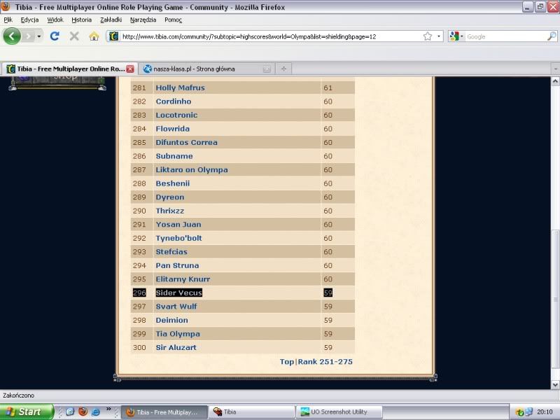Open the Windows Start menu
The image size is (560, 420).
coord(27,412)
